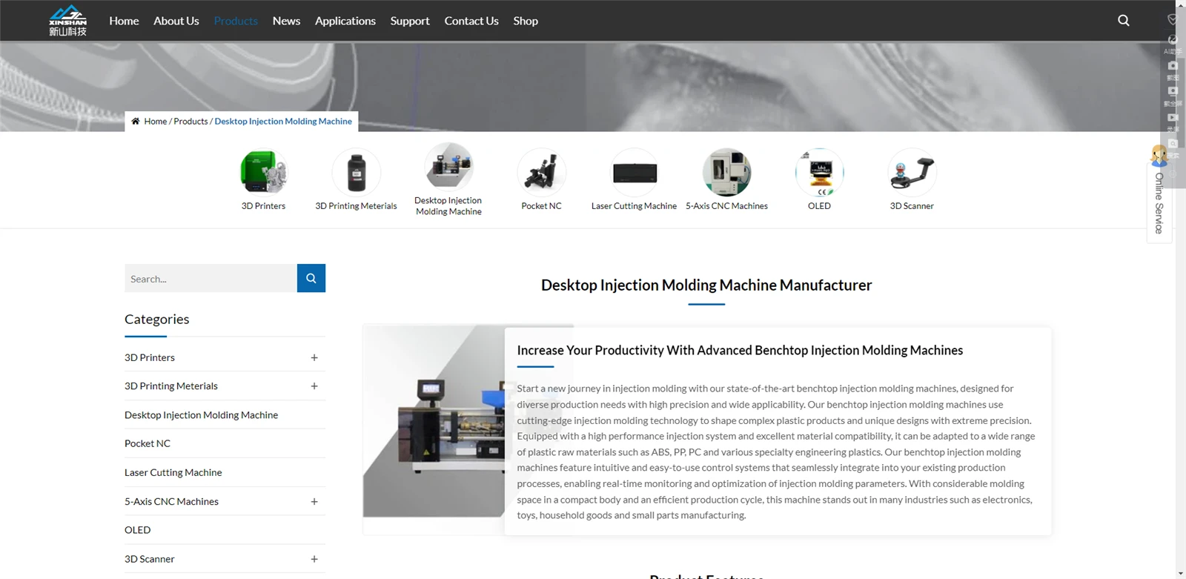Image resolution: width=1186 pixels, height=579 pixels.
Task: Expand the 3D Printers category
Action: [314, 357]
